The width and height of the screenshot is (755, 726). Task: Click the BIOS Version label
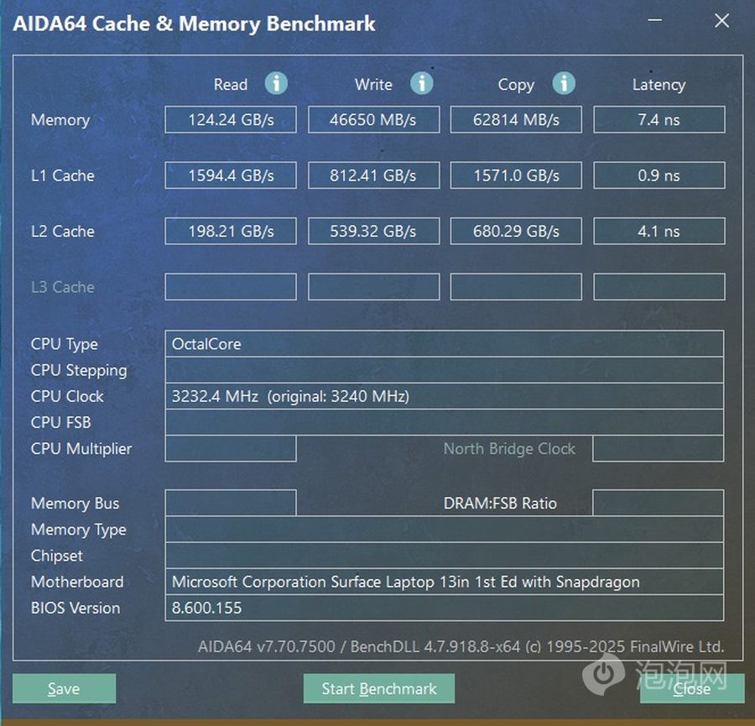point(75,608)
